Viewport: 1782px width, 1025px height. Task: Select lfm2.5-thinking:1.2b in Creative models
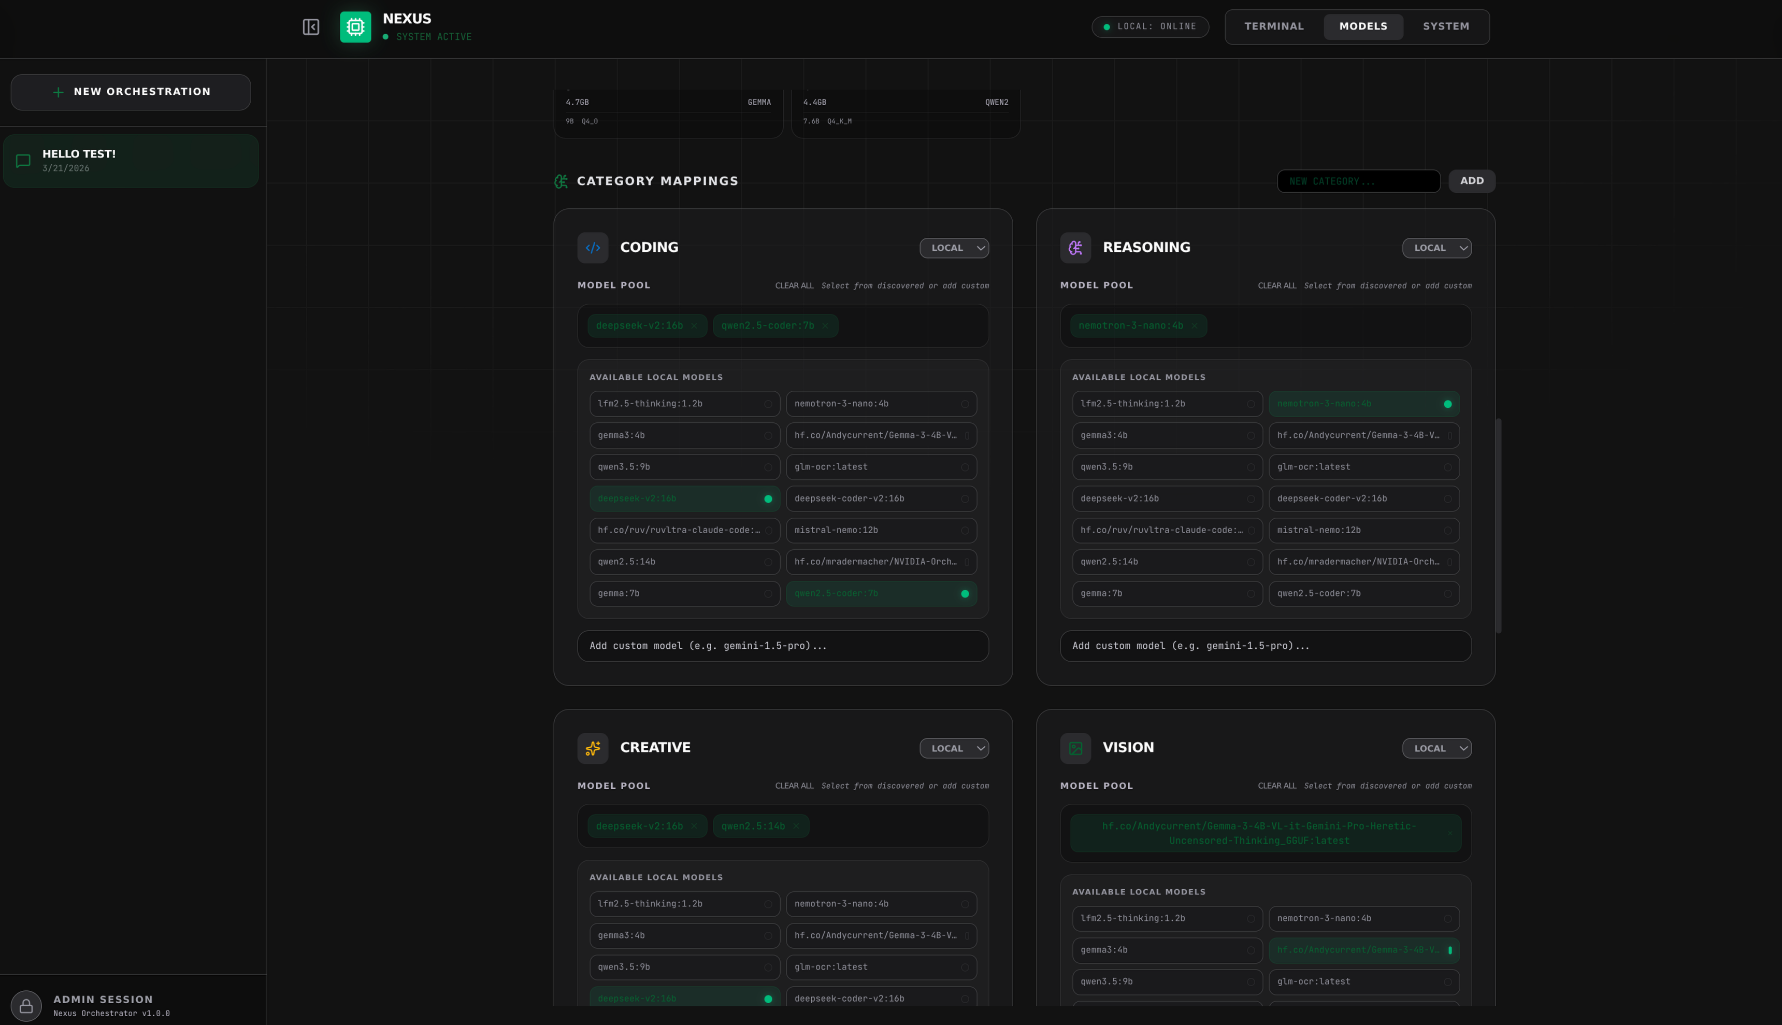click(x=684, y=904)
